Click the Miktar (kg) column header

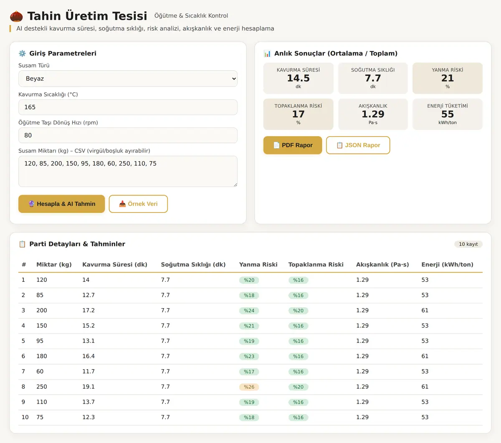(54, 265)
